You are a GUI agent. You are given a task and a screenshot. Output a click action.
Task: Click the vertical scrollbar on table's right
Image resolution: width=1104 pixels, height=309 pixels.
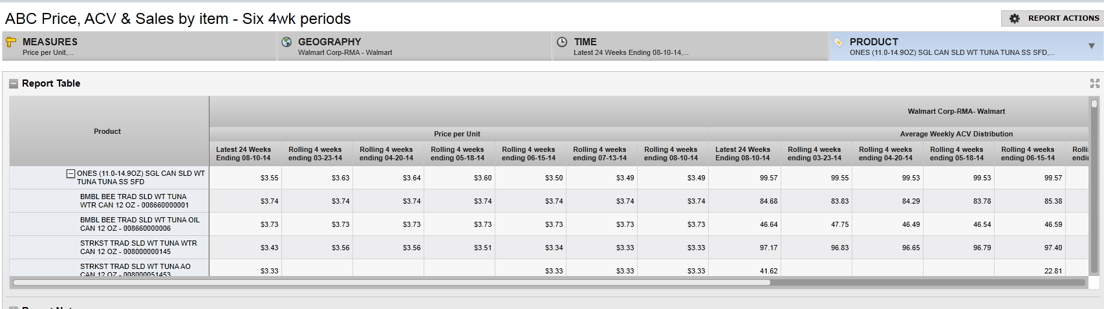point(1094,187)
